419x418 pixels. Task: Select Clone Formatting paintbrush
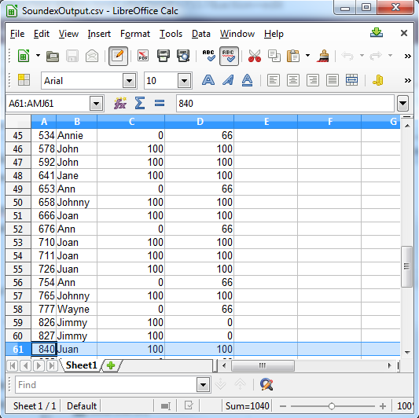pos(323,56)
